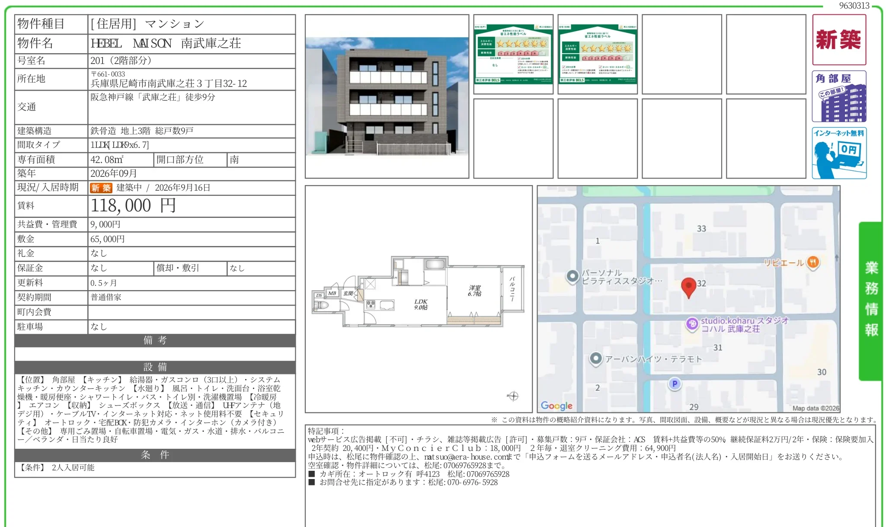889x527 pixels.
Task: Click the room number 201（2階部分）
Action: pos(121,61)
